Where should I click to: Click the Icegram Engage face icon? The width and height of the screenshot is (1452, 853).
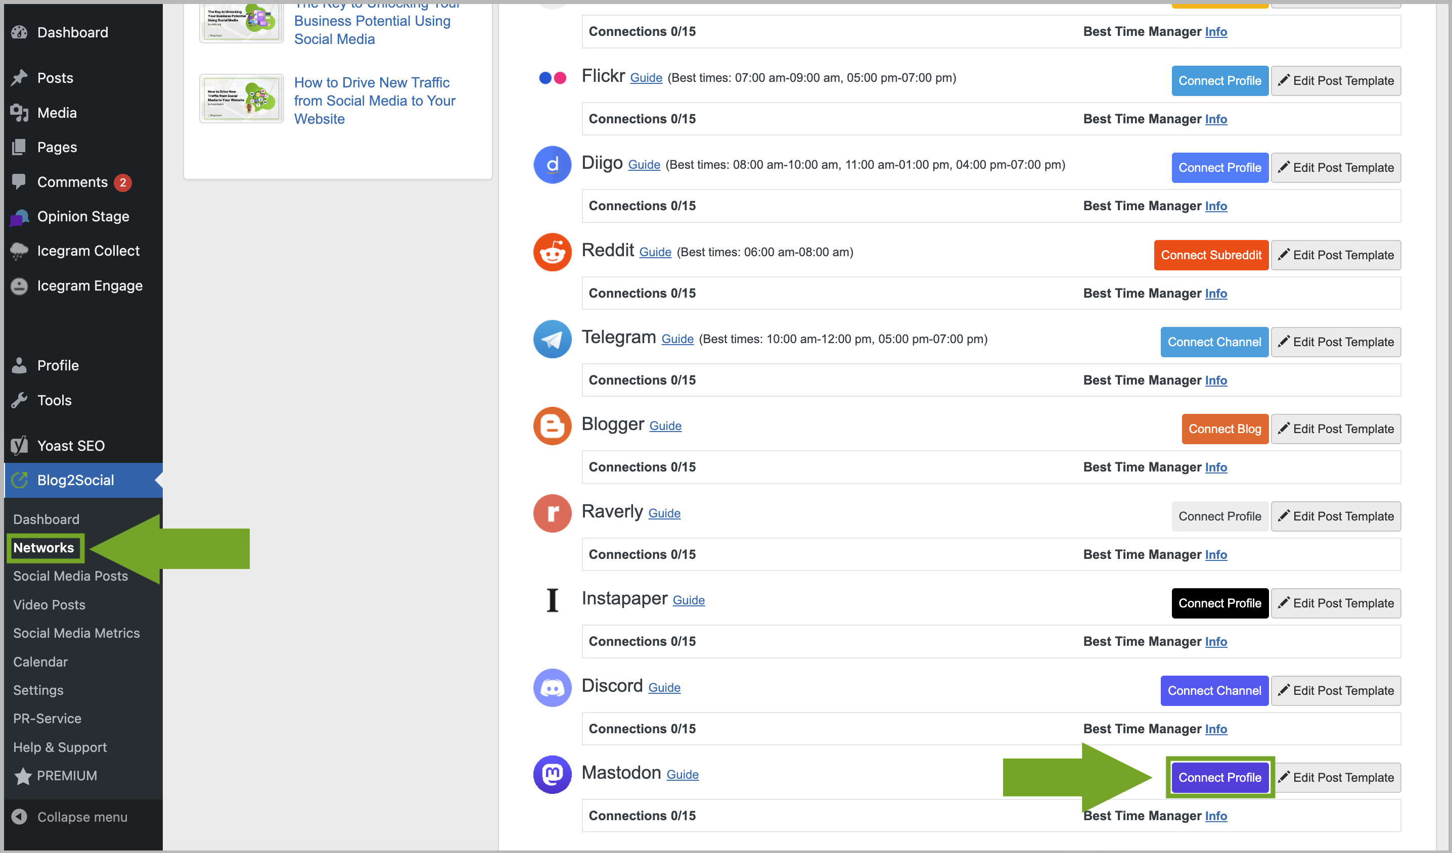pyautogui.click(x=19, y=286)
